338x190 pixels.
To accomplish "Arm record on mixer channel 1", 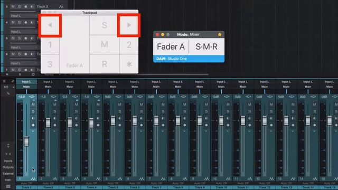I will click(33, 125).
